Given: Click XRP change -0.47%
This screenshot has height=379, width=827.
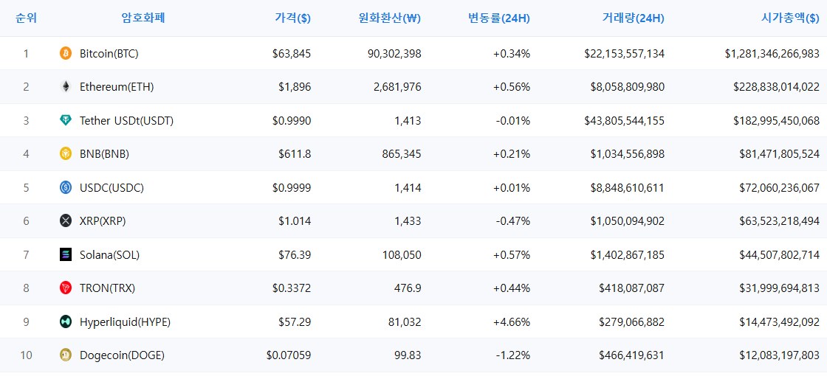Looking at the screenshot, I should 513,221.
